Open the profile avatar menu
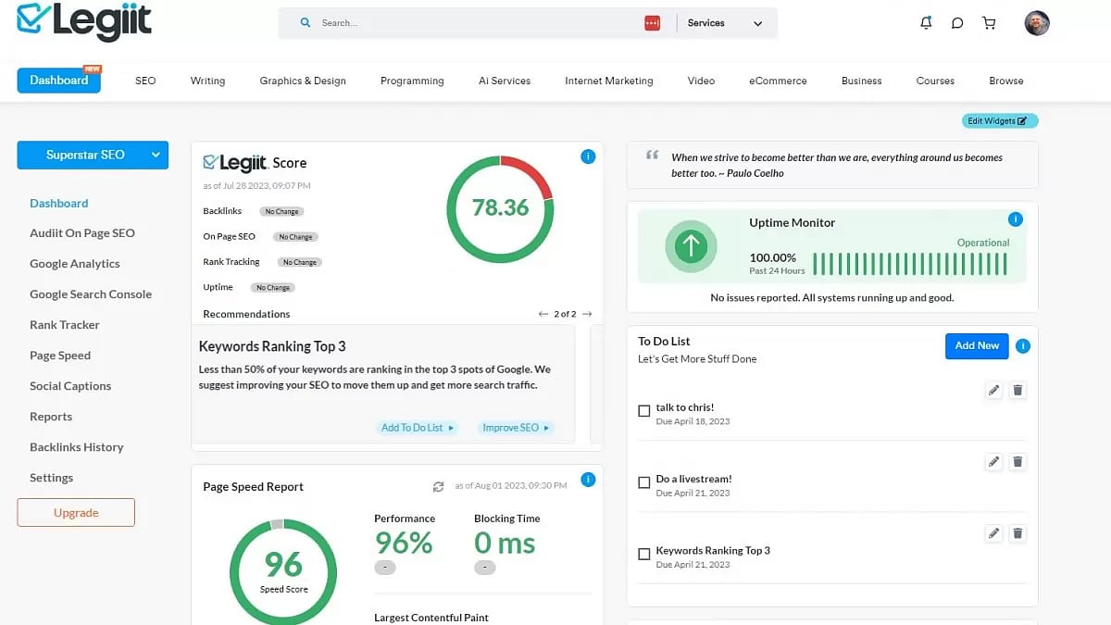 (x=1037, y=23)
